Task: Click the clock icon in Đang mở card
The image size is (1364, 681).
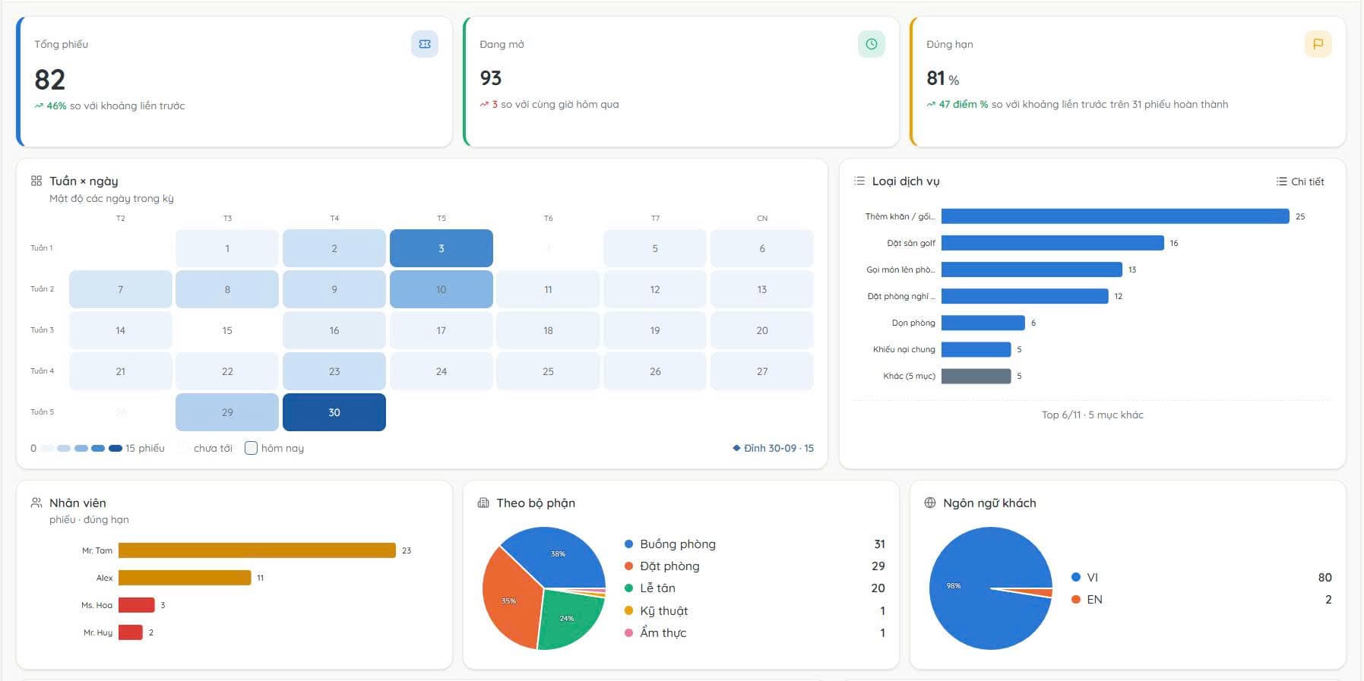Action: (872, 44)
